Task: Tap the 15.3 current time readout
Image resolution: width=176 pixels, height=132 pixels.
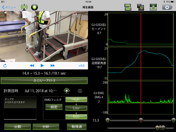Action: click(x=96, y=120)
